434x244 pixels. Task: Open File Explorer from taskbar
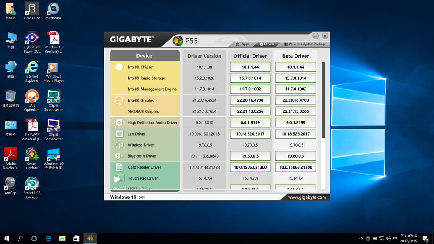(x=62, y=238)
